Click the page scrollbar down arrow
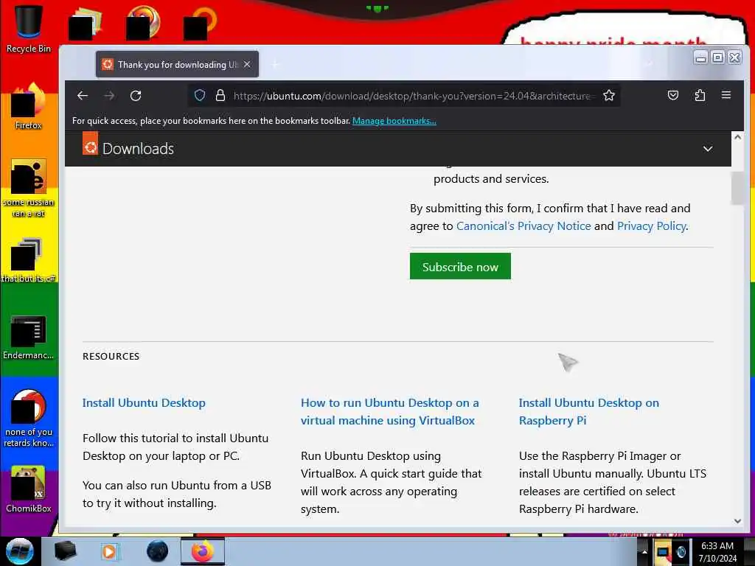The height and width of the screenshot is (566, 755). [x=737, y=521]
